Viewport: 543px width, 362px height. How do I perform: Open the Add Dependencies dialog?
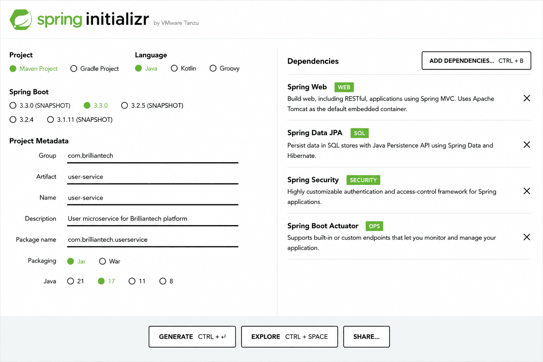476,61
